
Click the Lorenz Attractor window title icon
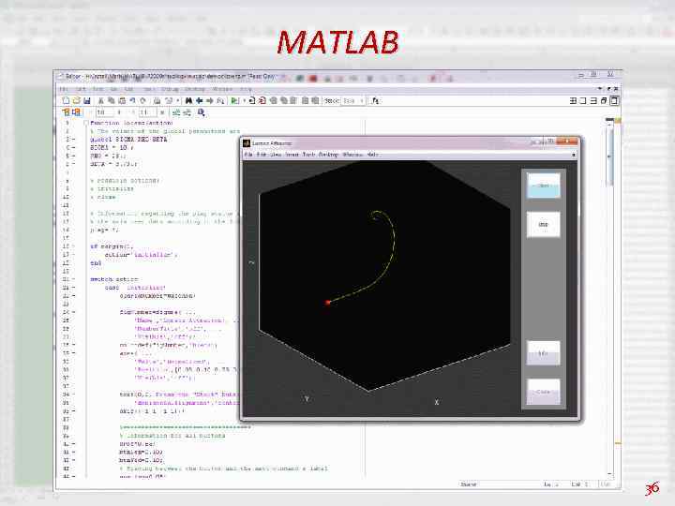click(x=247, y=143)
